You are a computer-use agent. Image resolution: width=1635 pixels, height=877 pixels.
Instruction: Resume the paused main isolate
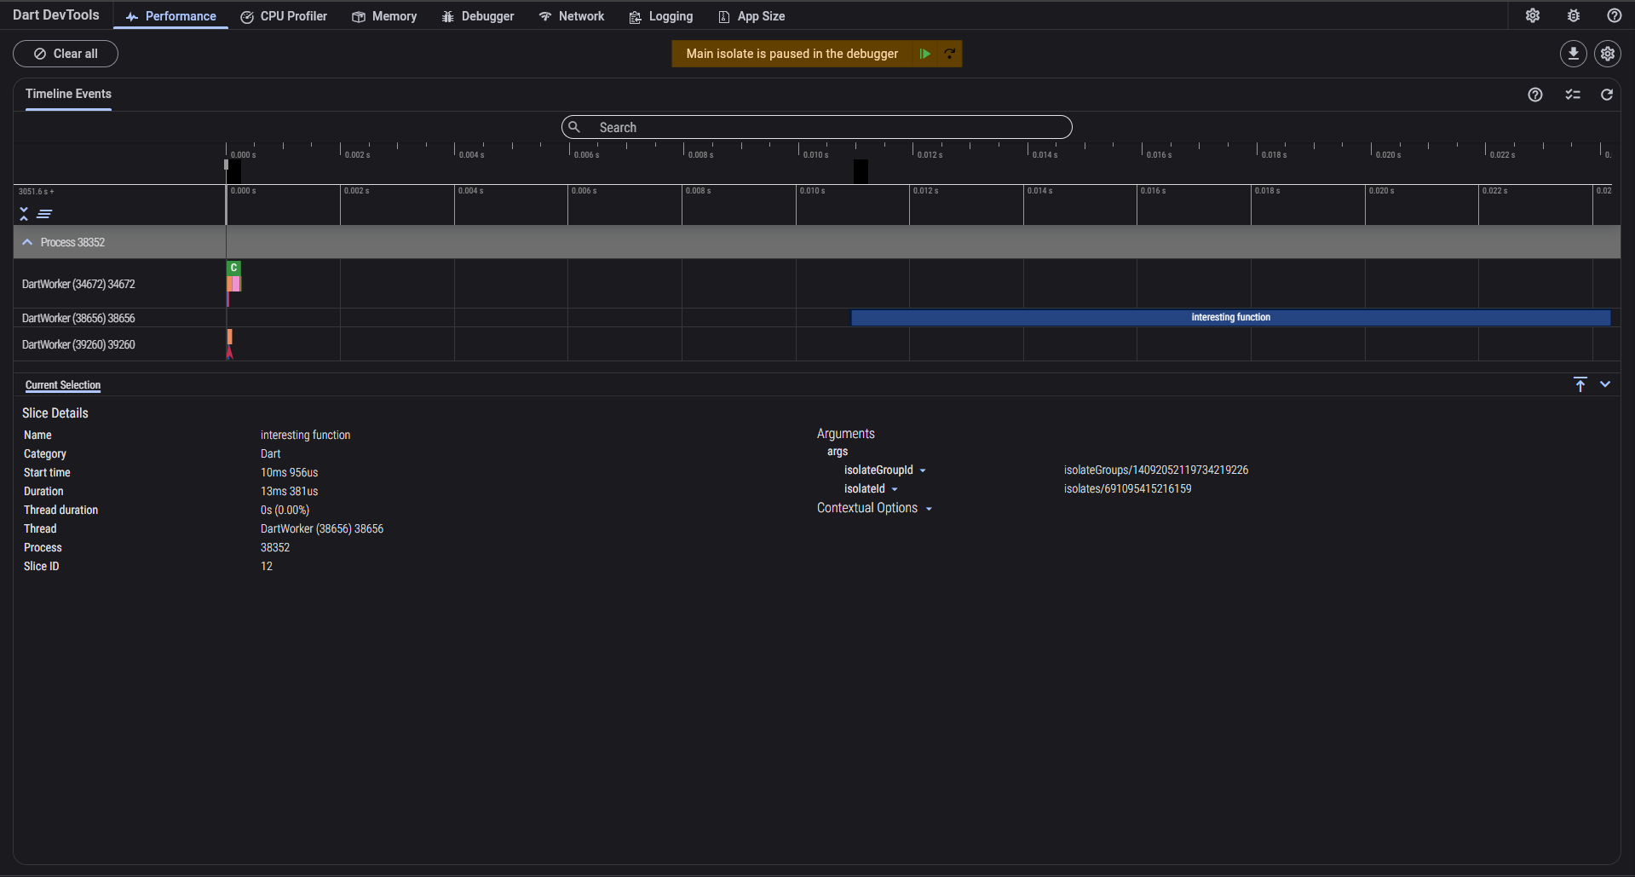coord(924,54)
